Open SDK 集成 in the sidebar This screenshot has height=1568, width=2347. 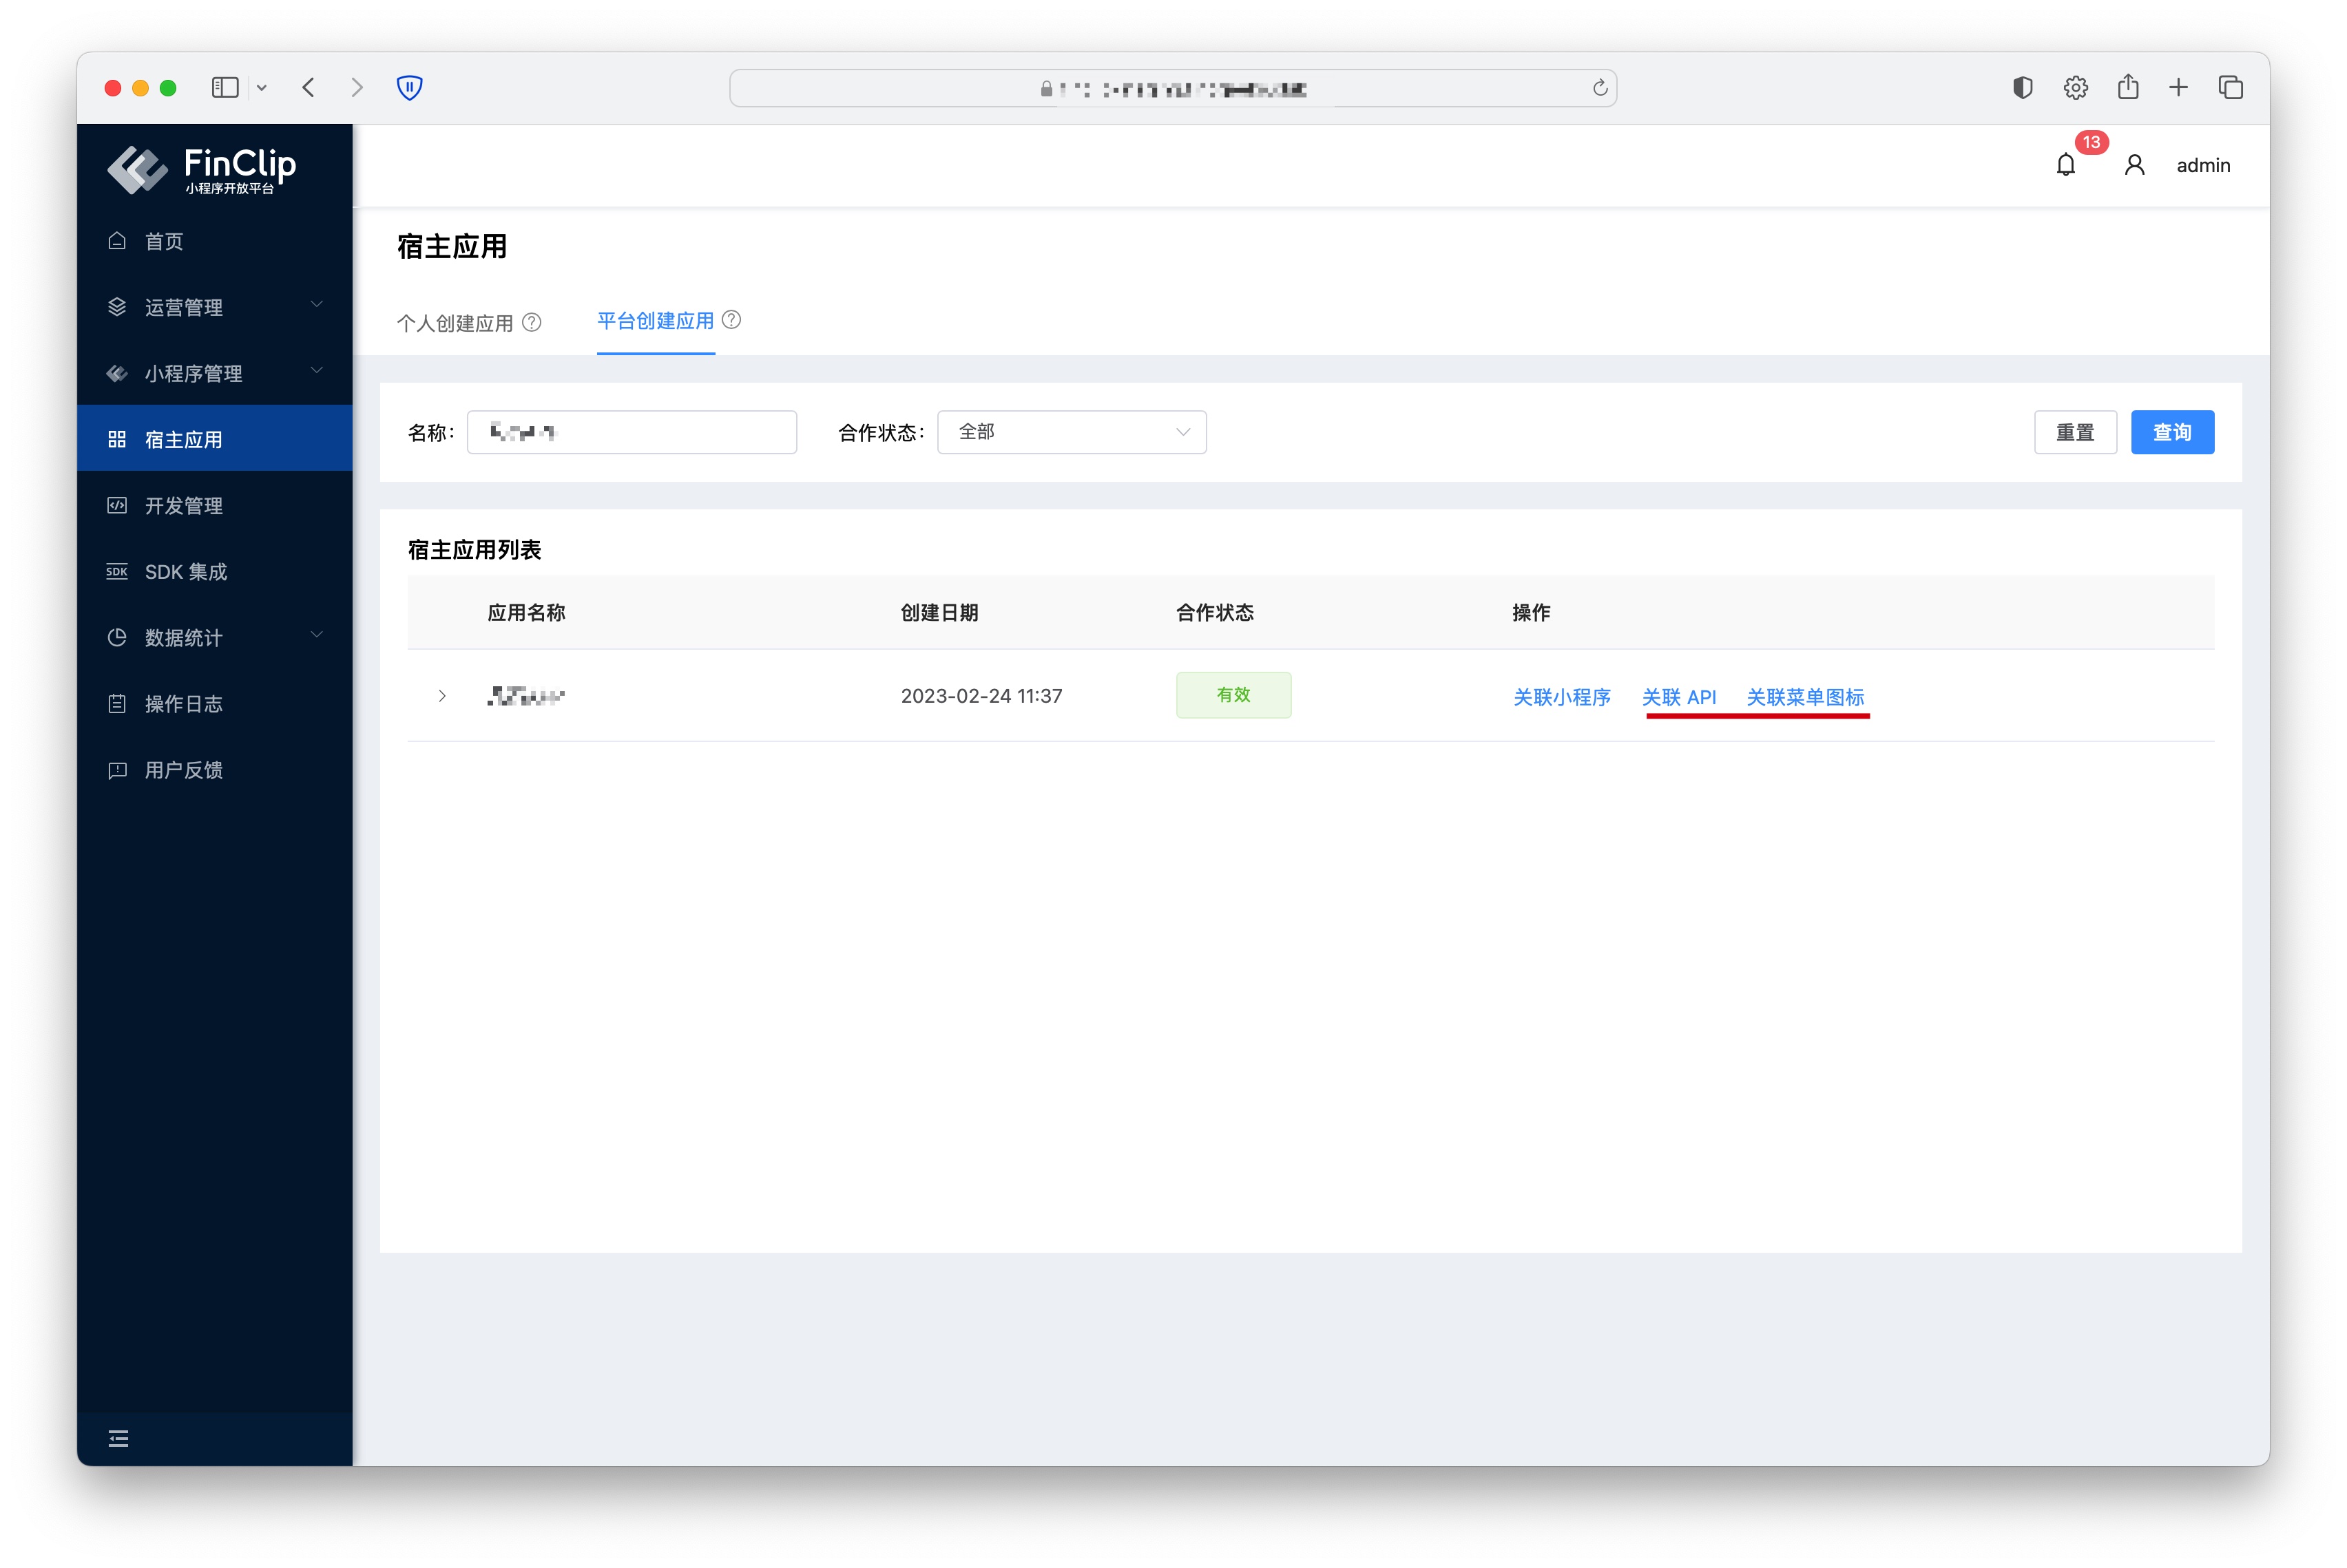coord(186,572)
